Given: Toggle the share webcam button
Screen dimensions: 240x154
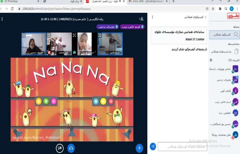Looking at the screenshot, I should (60, 148).
